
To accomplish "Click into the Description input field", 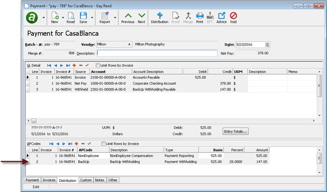I will point(157,53).
